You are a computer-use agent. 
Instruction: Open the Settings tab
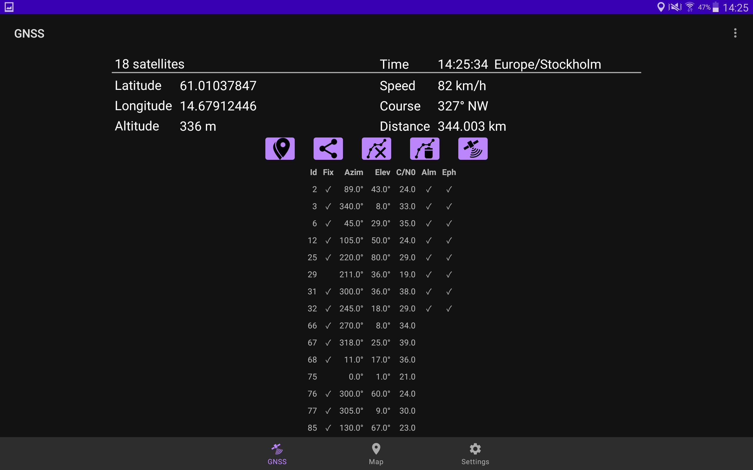point(475,454)
